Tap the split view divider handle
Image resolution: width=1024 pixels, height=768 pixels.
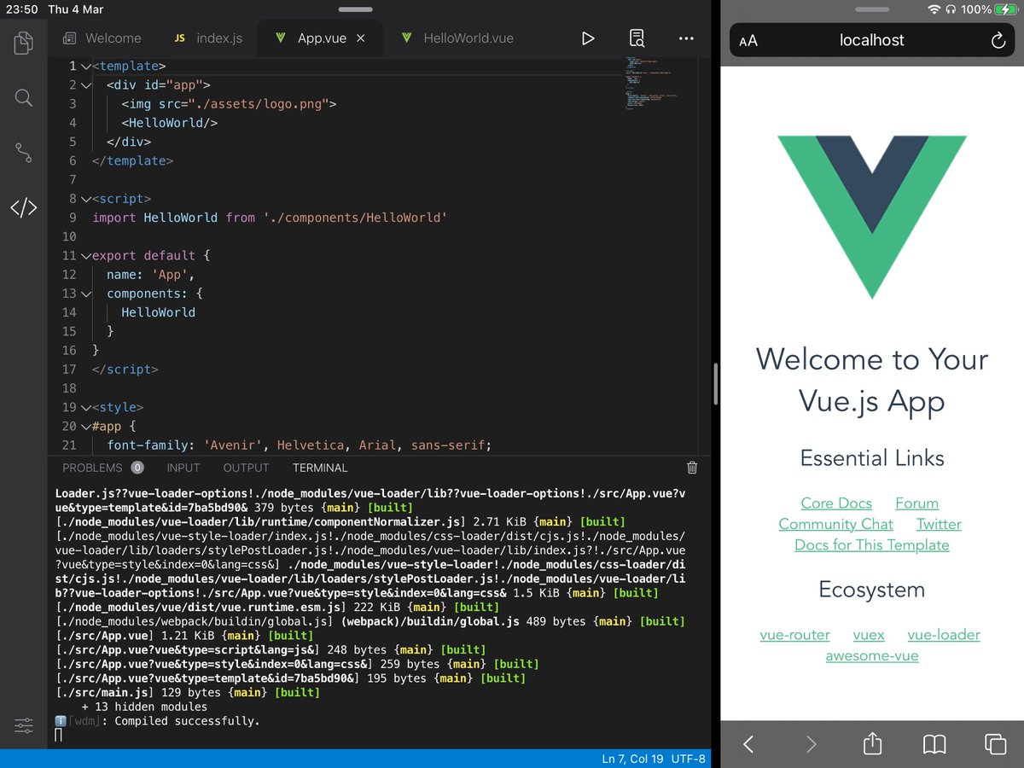(x=716, y=384)
